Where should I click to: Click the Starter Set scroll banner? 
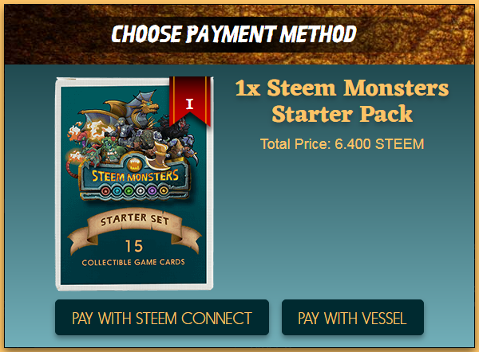pos(134,227)
